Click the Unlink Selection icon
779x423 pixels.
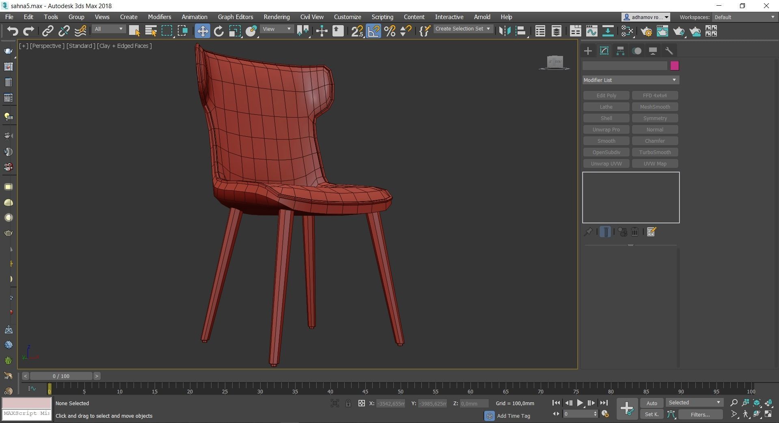(64, 31)
